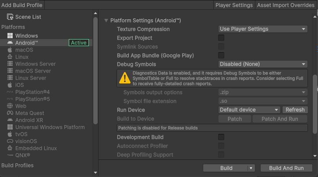Toggle Build App Bundle (Google Play) checkbox
The width and height of the screenshot is (318, 177).
pos(221,55)
